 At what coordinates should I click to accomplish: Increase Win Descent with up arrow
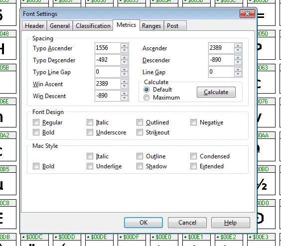click(124, 94)
